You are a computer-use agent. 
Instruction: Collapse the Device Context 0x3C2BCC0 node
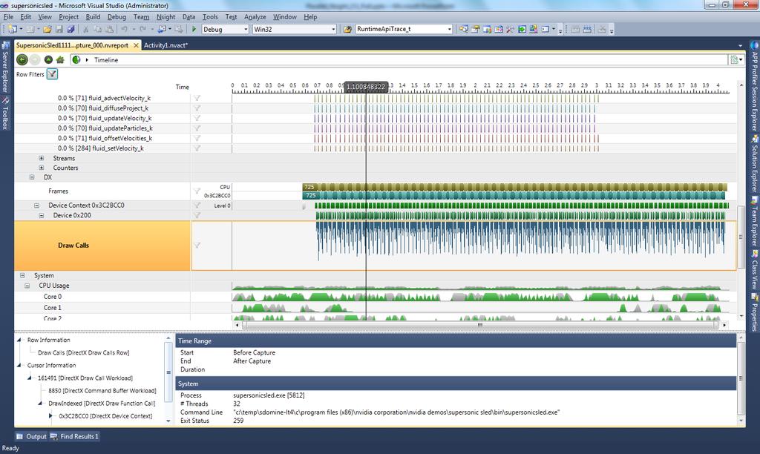[x=36, y=205]
